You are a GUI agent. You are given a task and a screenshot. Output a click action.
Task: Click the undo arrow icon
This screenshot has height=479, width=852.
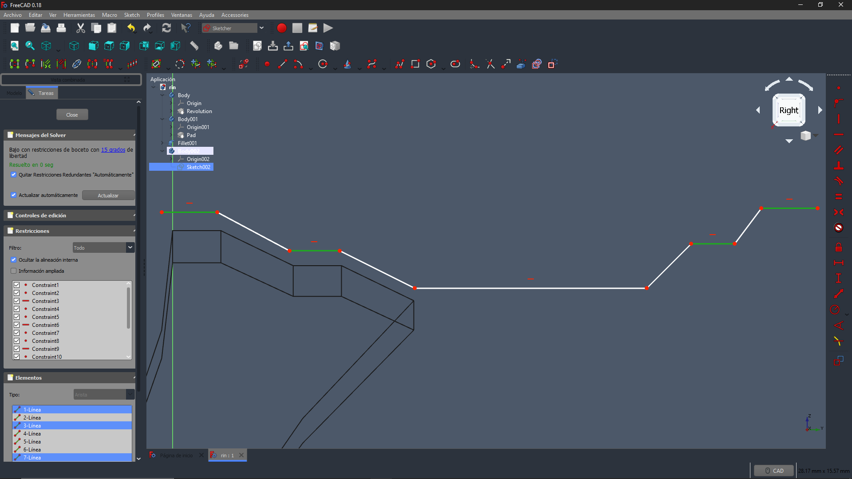[x=131, y=28]
